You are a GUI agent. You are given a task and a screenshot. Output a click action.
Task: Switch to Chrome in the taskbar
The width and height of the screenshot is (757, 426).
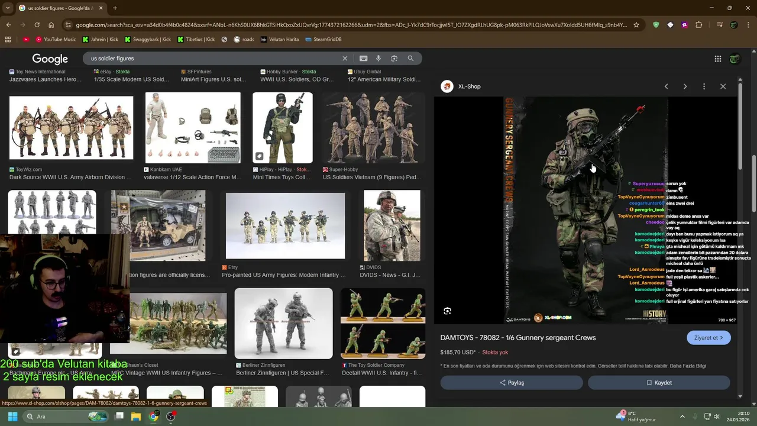153,417
